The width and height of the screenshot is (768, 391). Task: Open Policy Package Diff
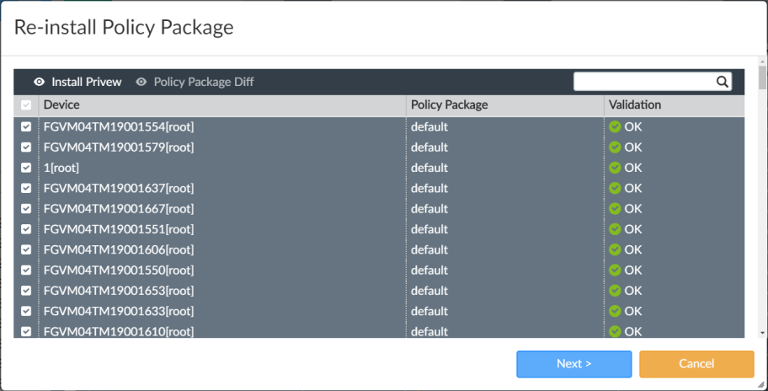coord(195,82)
